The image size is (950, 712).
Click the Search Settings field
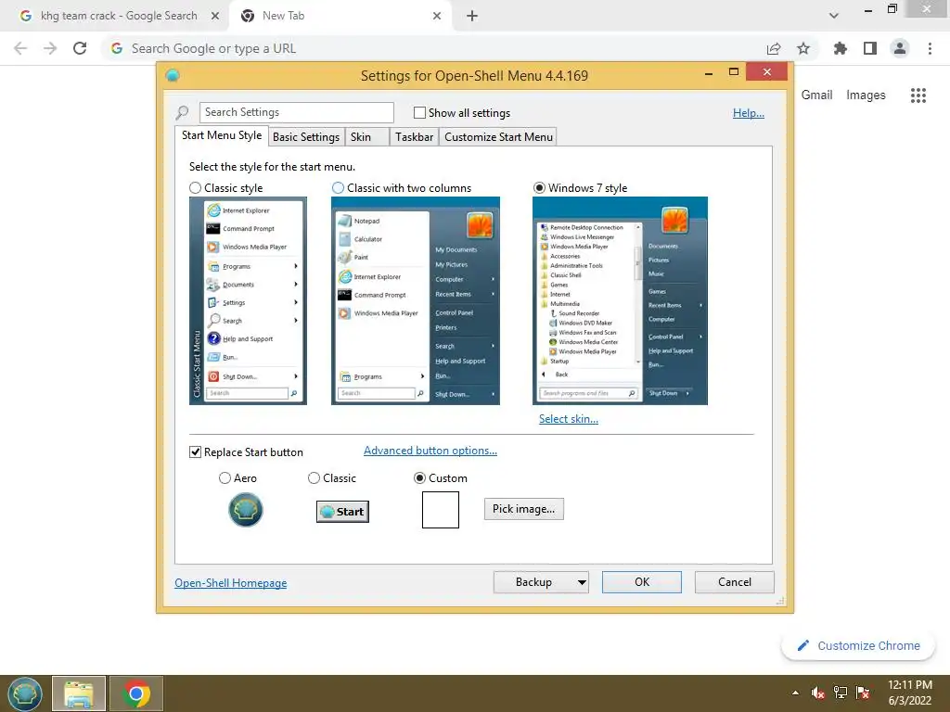click(x=296, y=112)
